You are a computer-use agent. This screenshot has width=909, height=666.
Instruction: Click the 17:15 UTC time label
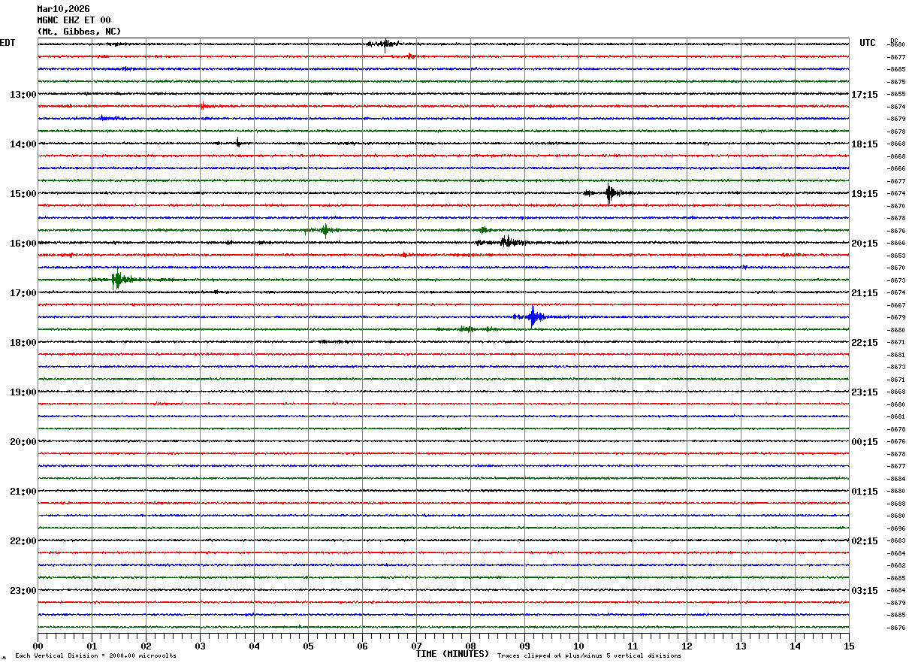coord(864,95)
